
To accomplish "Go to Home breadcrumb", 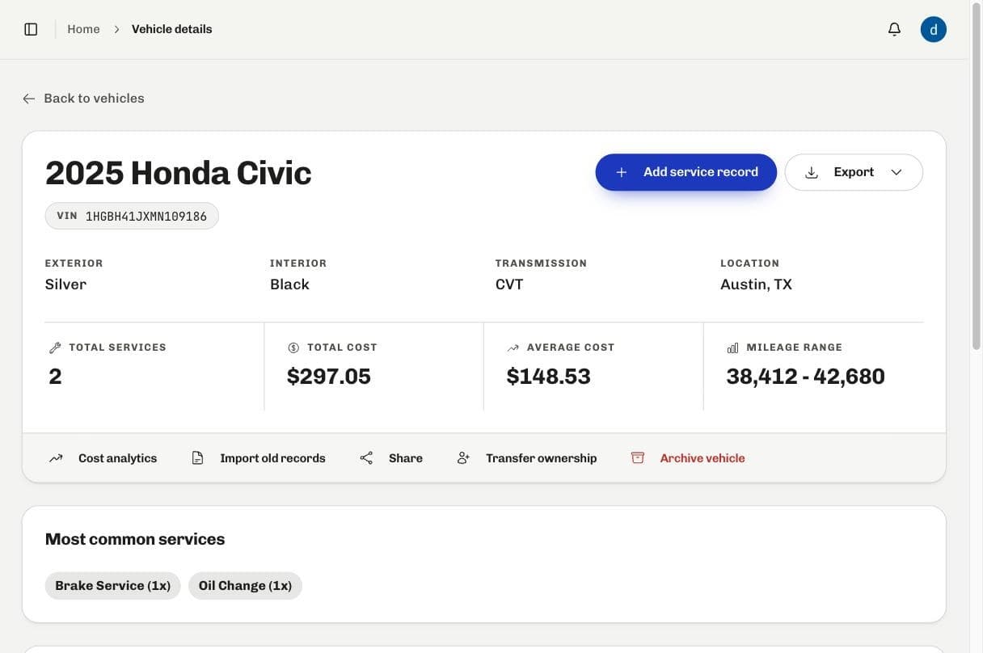I will point(83,29).
